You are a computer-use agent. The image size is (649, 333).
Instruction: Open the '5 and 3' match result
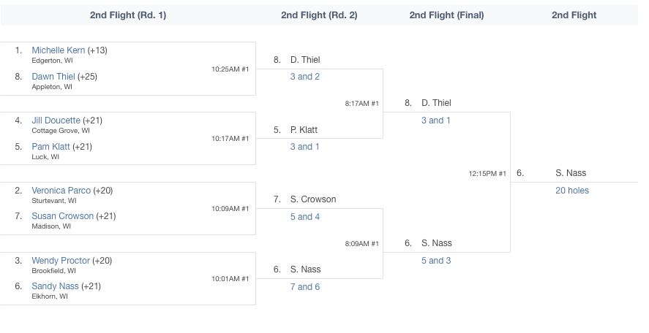436,261
